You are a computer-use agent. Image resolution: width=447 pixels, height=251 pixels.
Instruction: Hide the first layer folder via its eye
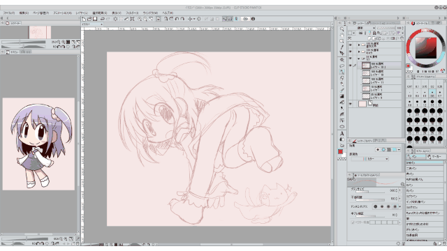point(351,45)
